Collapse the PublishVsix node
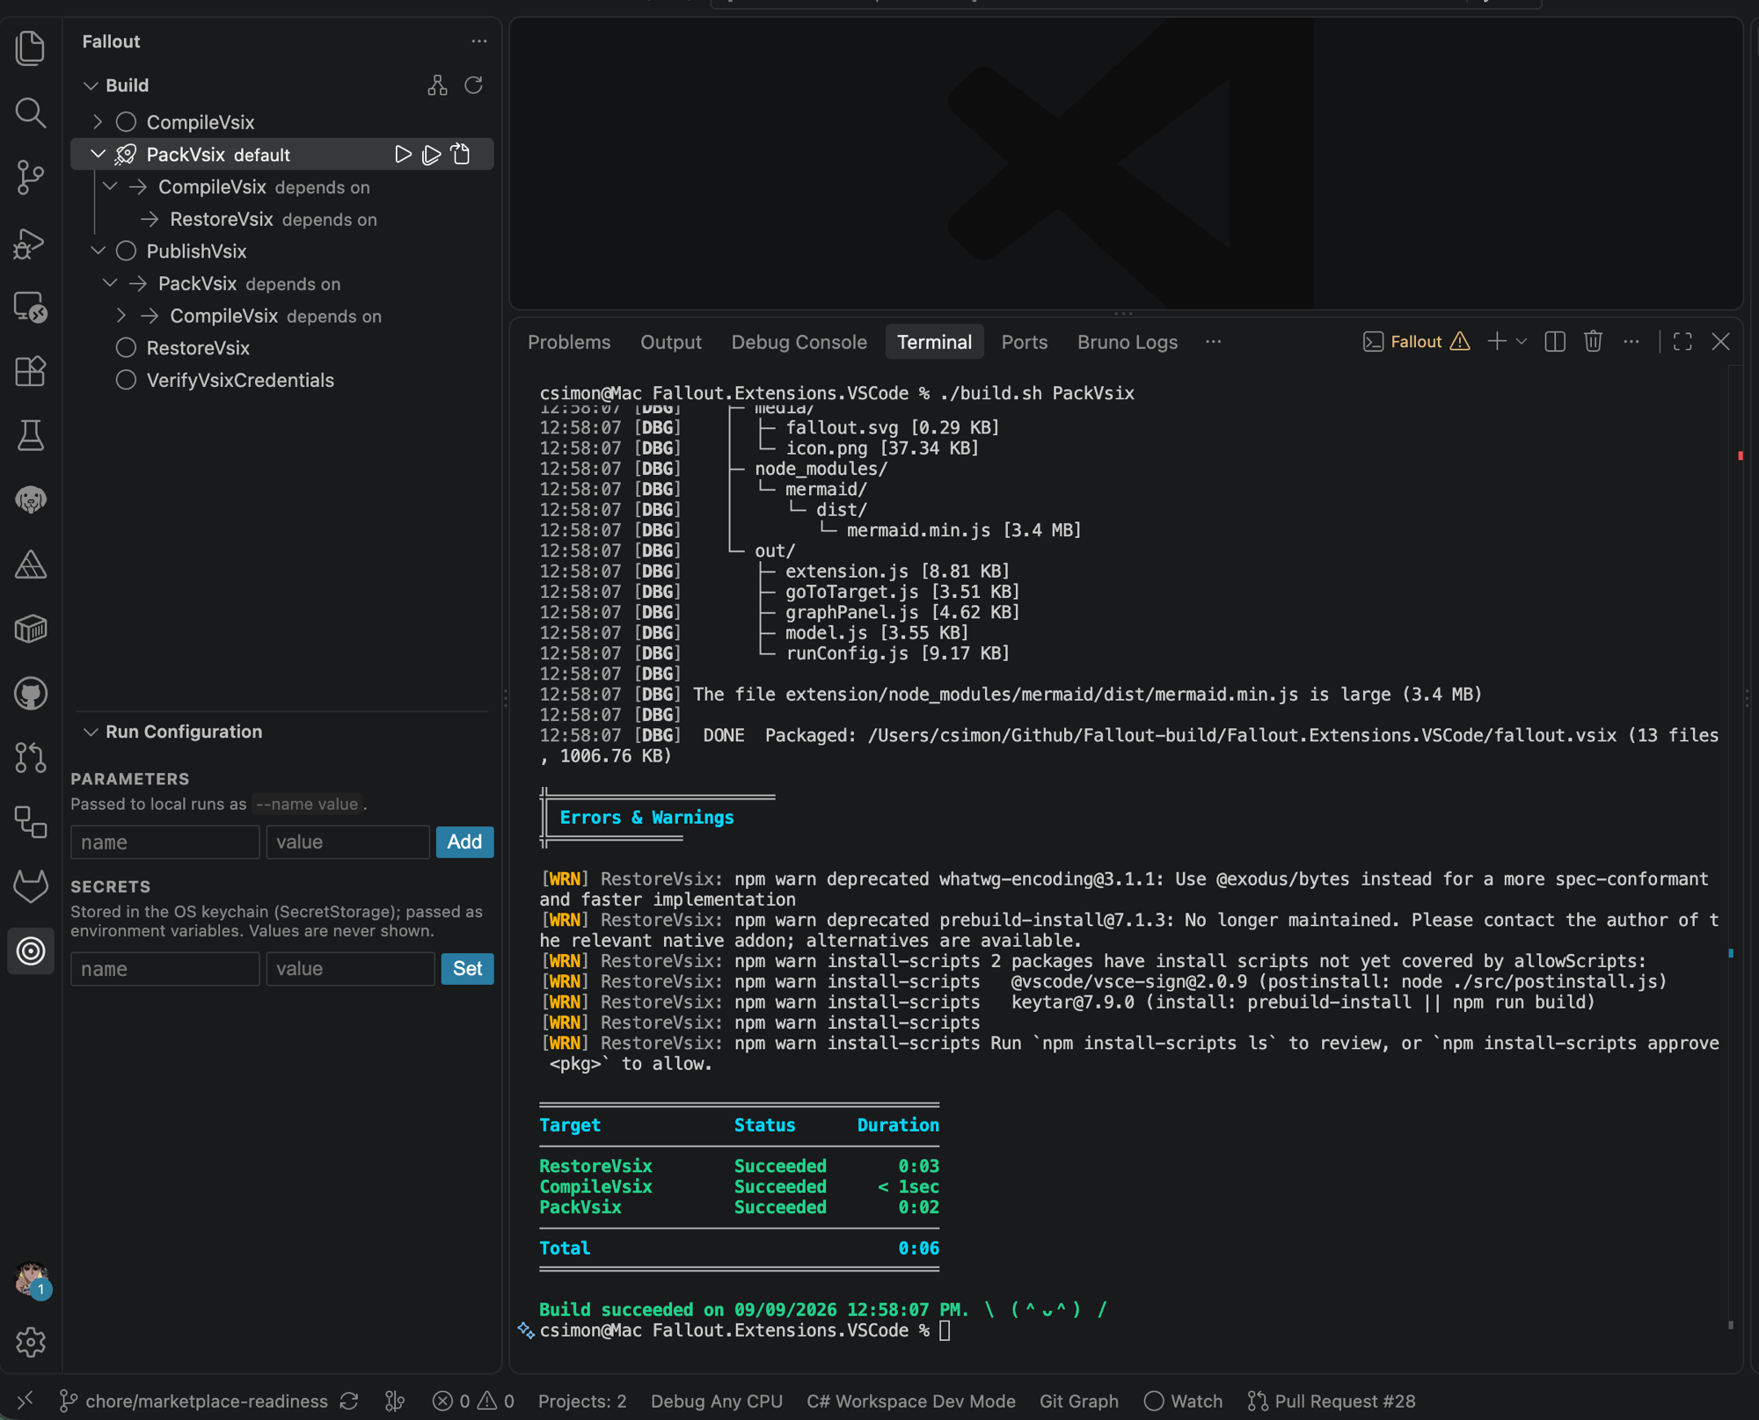The width and height of the screenshot is (1759, 1420). pos(98,251)
